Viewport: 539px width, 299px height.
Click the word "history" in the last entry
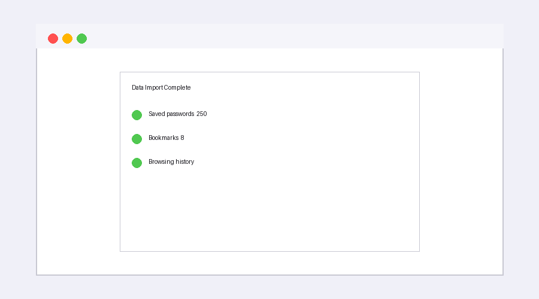click(184, 162)
